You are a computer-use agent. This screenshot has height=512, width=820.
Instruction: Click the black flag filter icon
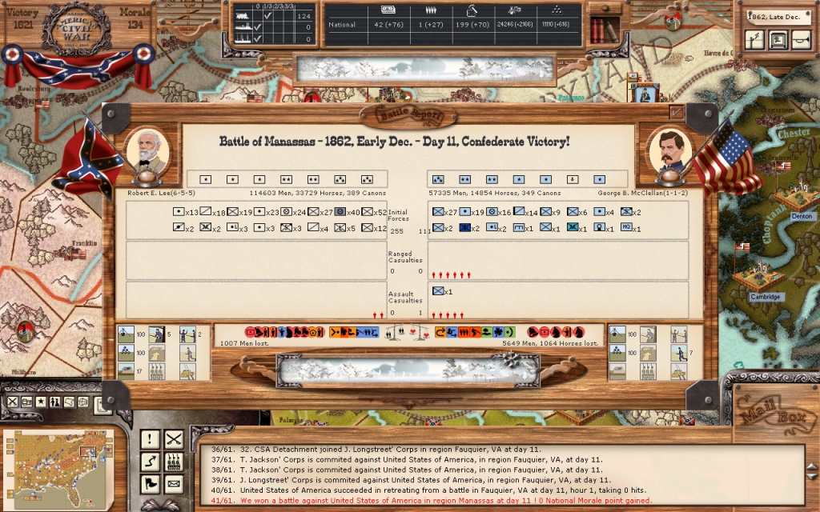[150, 484]
